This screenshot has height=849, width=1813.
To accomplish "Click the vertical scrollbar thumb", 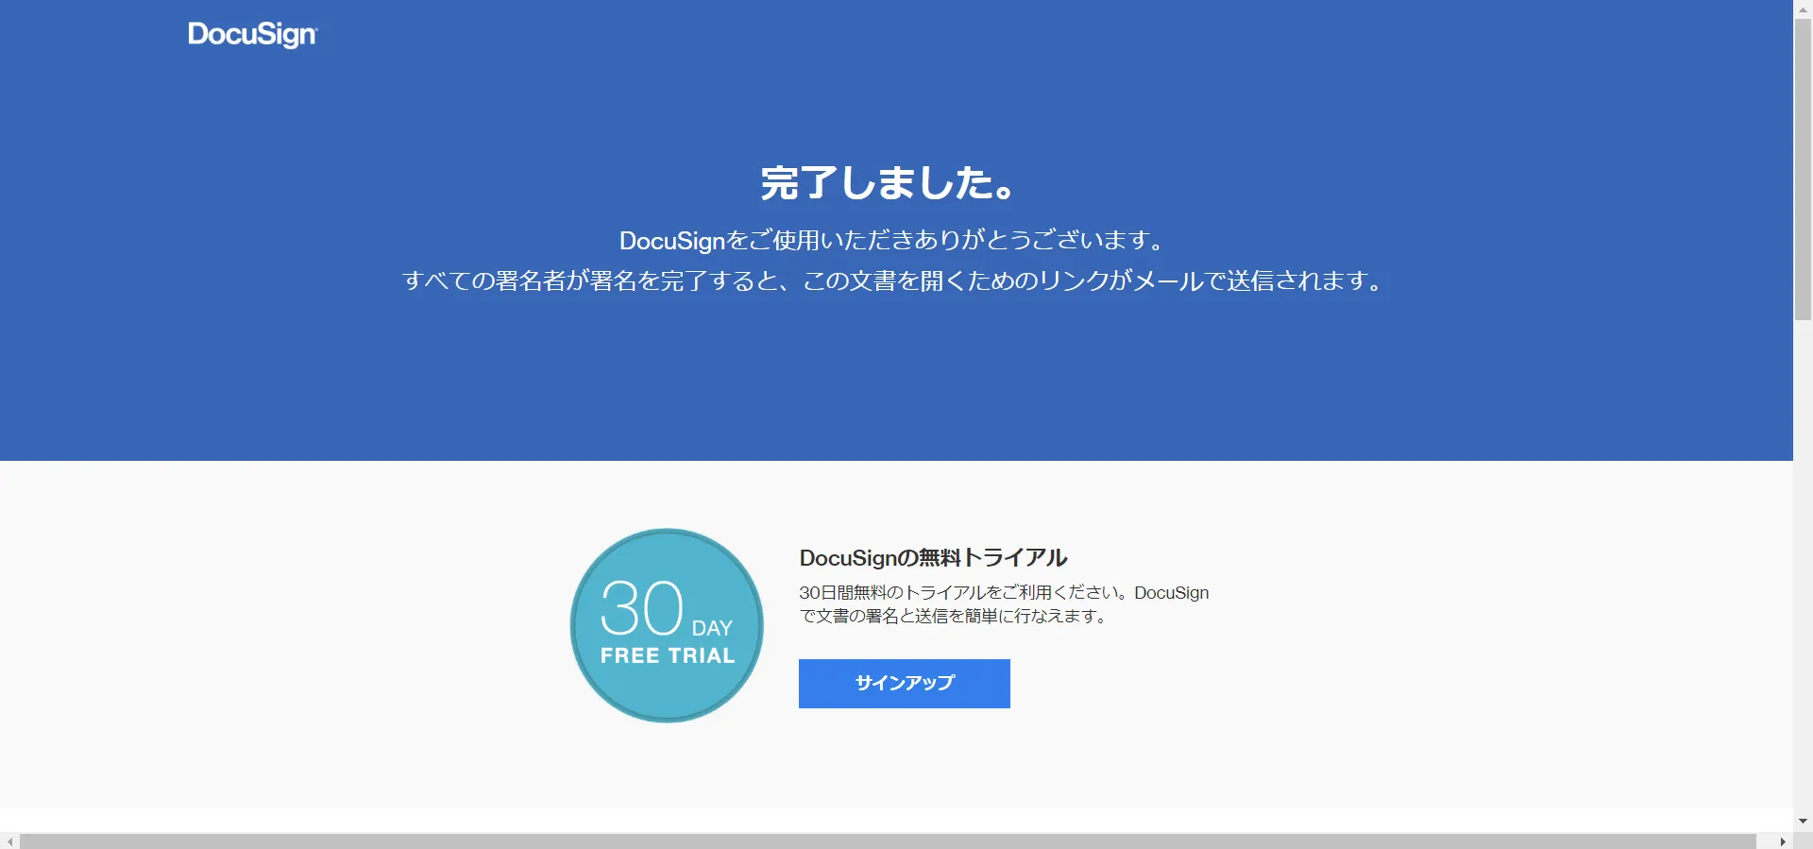I will coord(1803,170).
